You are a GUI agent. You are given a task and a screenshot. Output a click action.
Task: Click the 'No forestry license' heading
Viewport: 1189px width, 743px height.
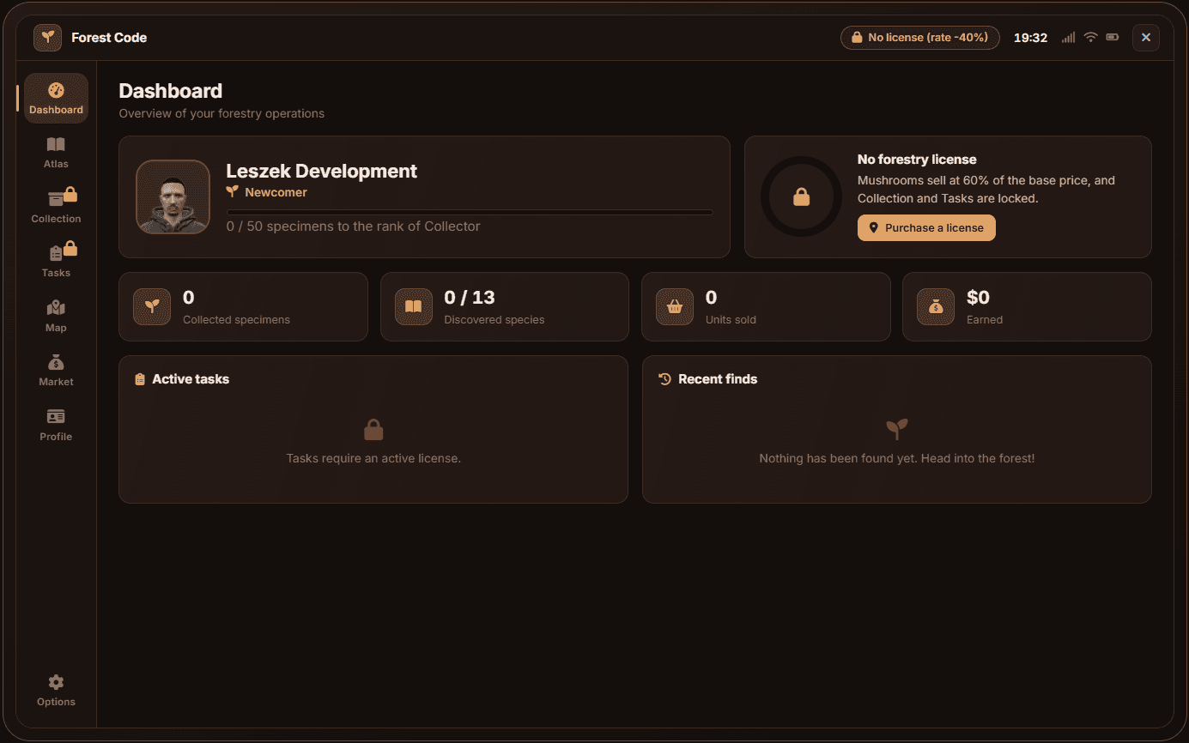click(x=917, y=160)
